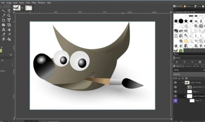Select the green pepper brush
Viewport: 205px width, 122px height.
click(181, 50)
